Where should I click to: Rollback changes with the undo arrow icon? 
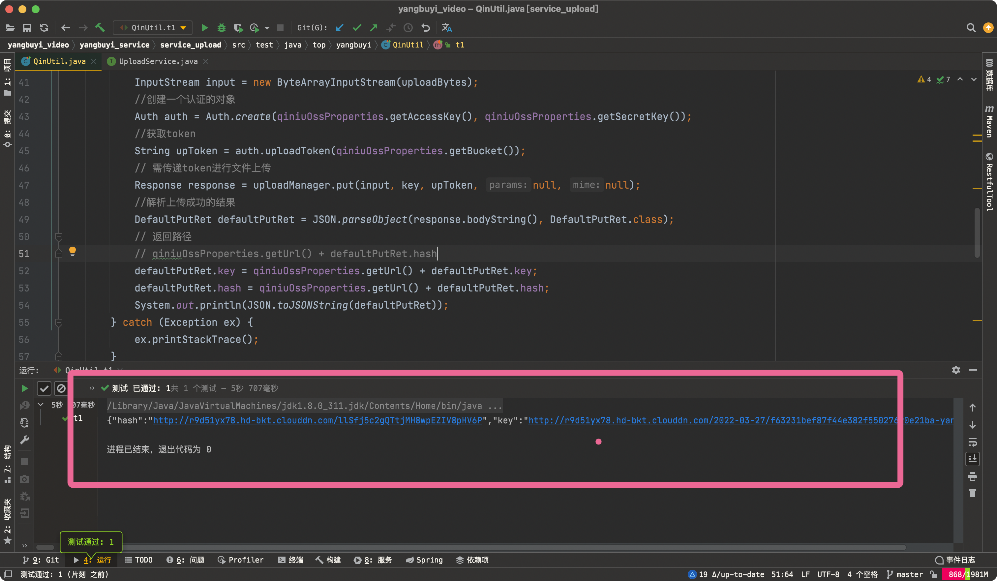tap(426, 28)
